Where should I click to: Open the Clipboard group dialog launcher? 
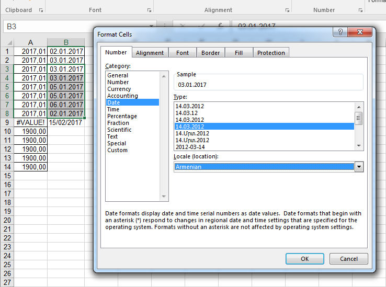(41, 10)
